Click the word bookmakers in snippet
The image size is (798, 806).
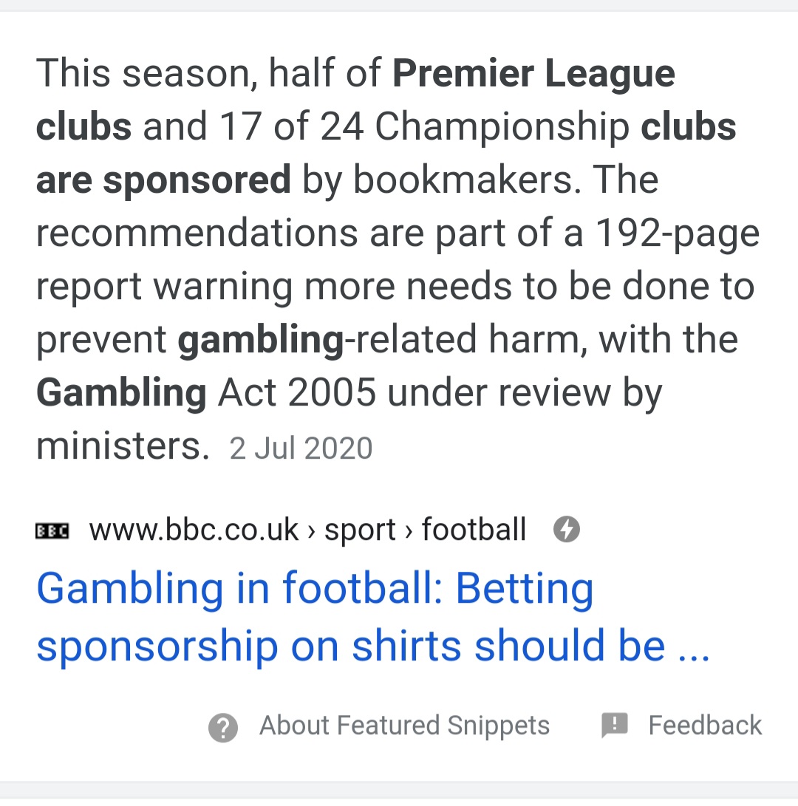pyautogui.click(x=468, y=180)
